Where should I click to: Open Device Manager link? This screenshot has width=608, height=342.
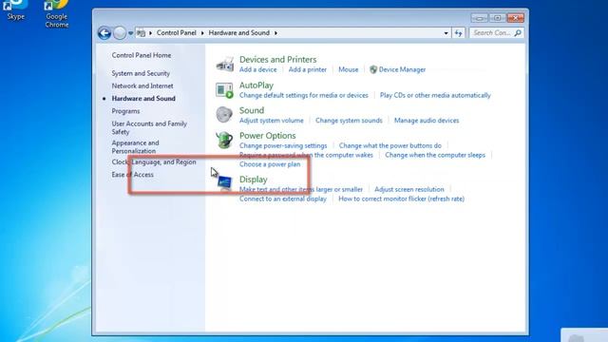point(402,69)
